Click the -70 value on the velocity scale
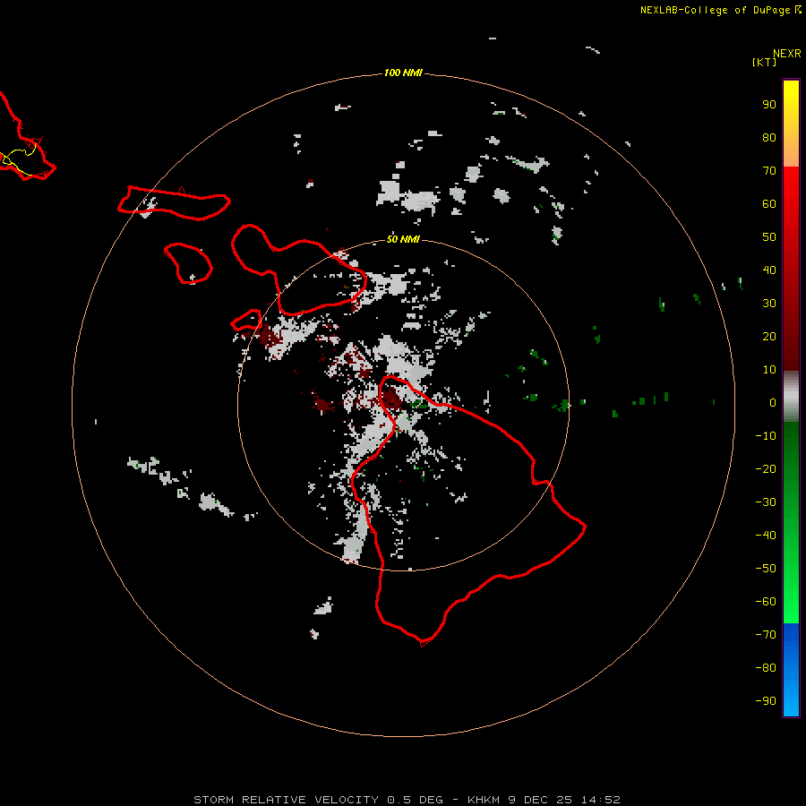This screenshot has width=806, height=806. point(766,635)
